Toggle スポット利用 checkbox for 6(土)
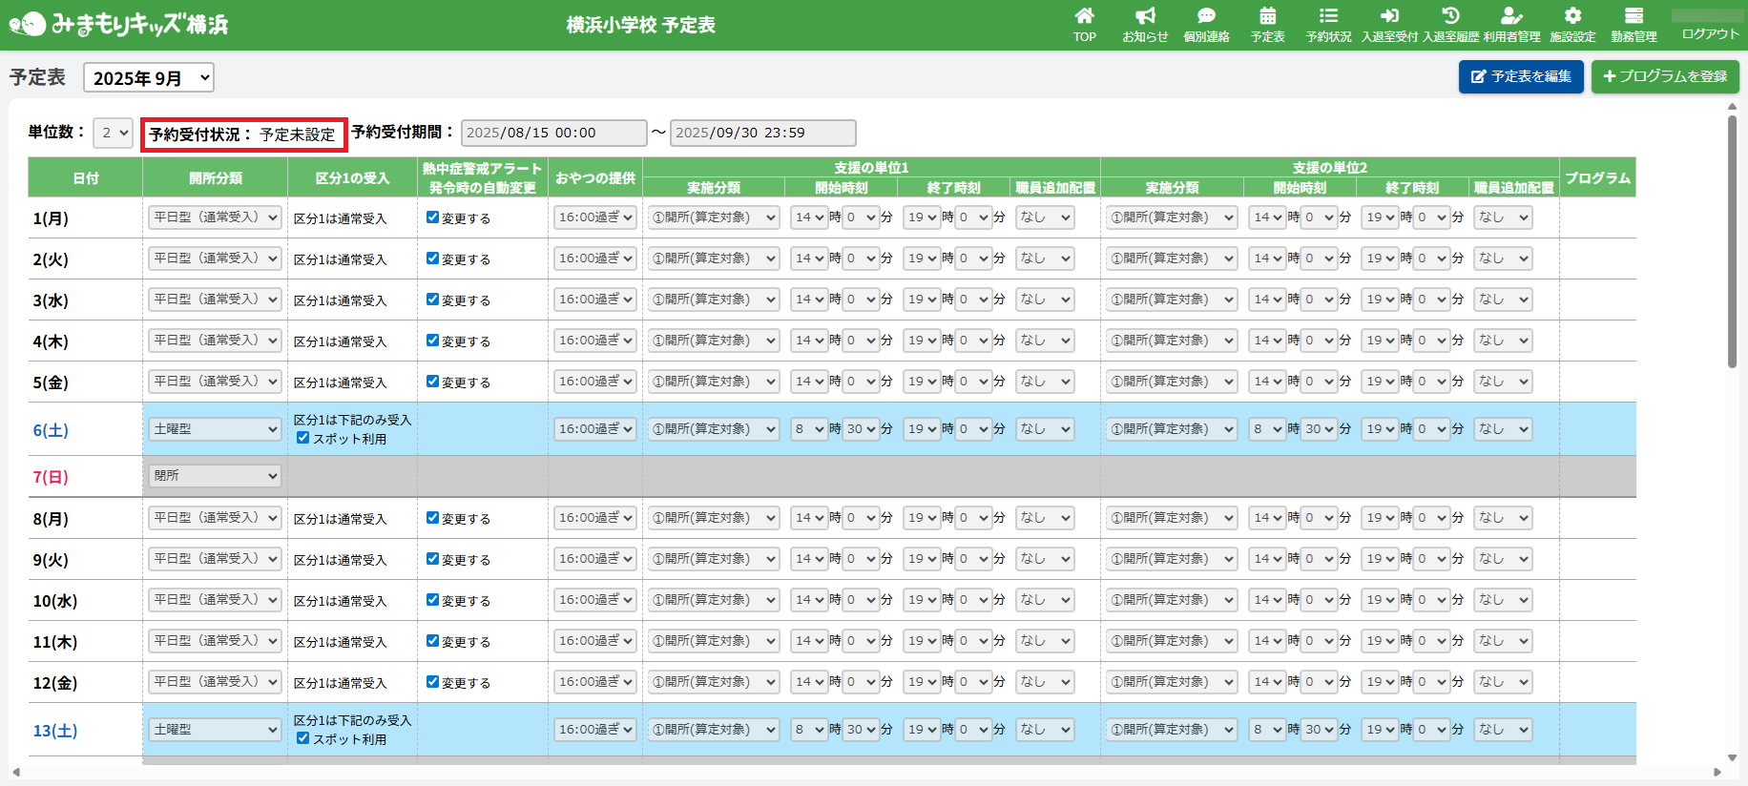The height and width of the screenshot is (786, 1748). coord(302,438)
